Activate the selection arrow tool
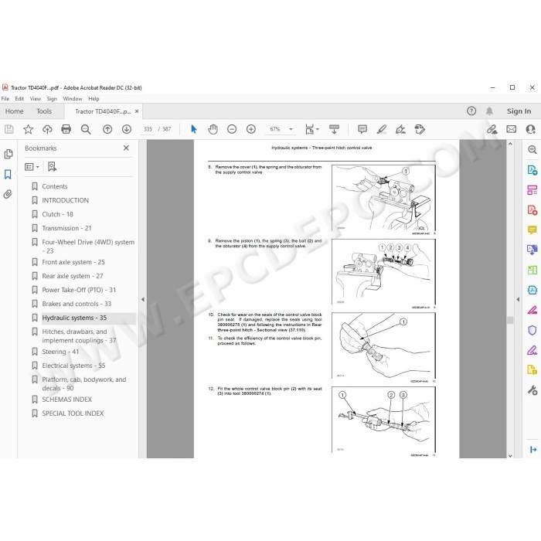 coord(193,129)
